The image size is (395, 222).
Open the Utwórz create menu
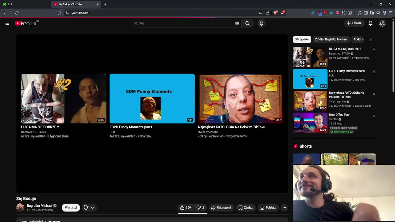point(354,23)
